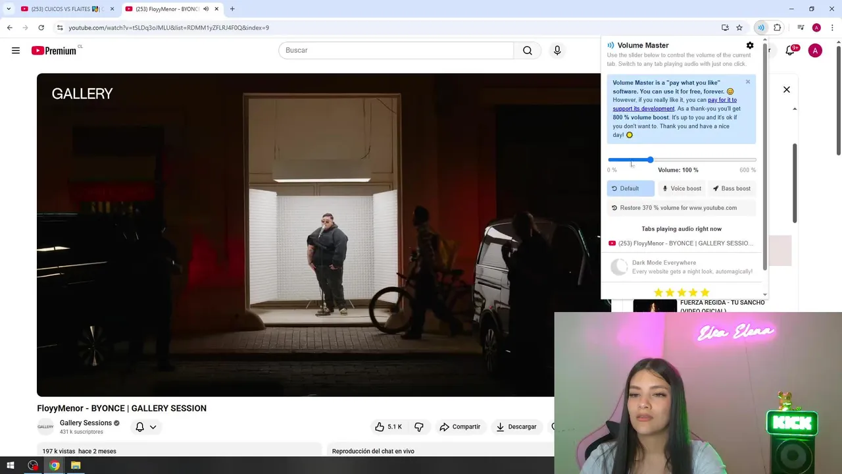The width and height of the screenshot is (842, 474).
Task: Open YouTube notifications bell with 9+ badge
Action: 791,51
